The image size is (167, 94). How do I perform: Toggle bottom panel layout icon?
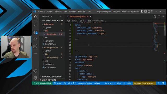(x=146, y=11)
